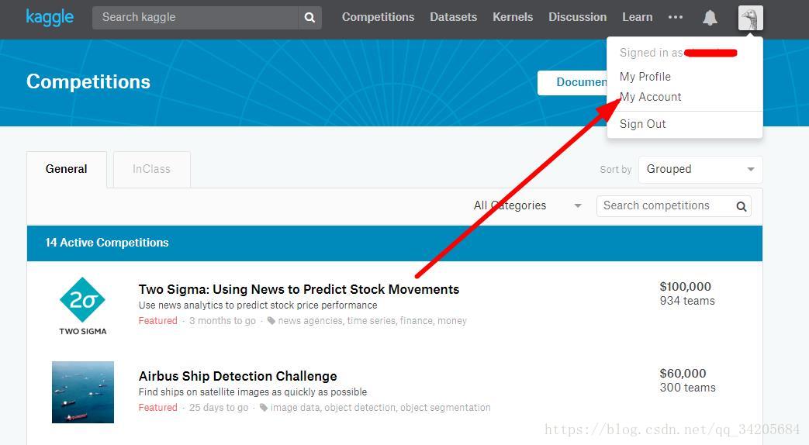This screenshot has width=809, height=445.
Task: Choose Sign Out from the user menu
Action: click(642, 124)
